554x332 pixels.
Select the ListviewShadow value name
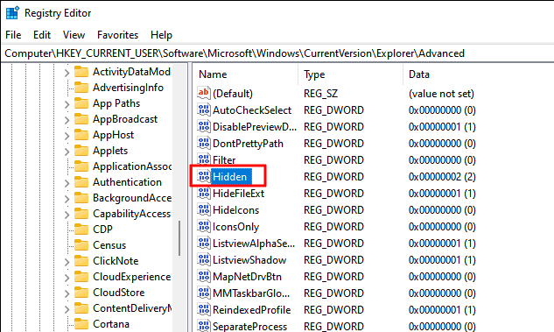pyautogui.click(x=249, y=260)
